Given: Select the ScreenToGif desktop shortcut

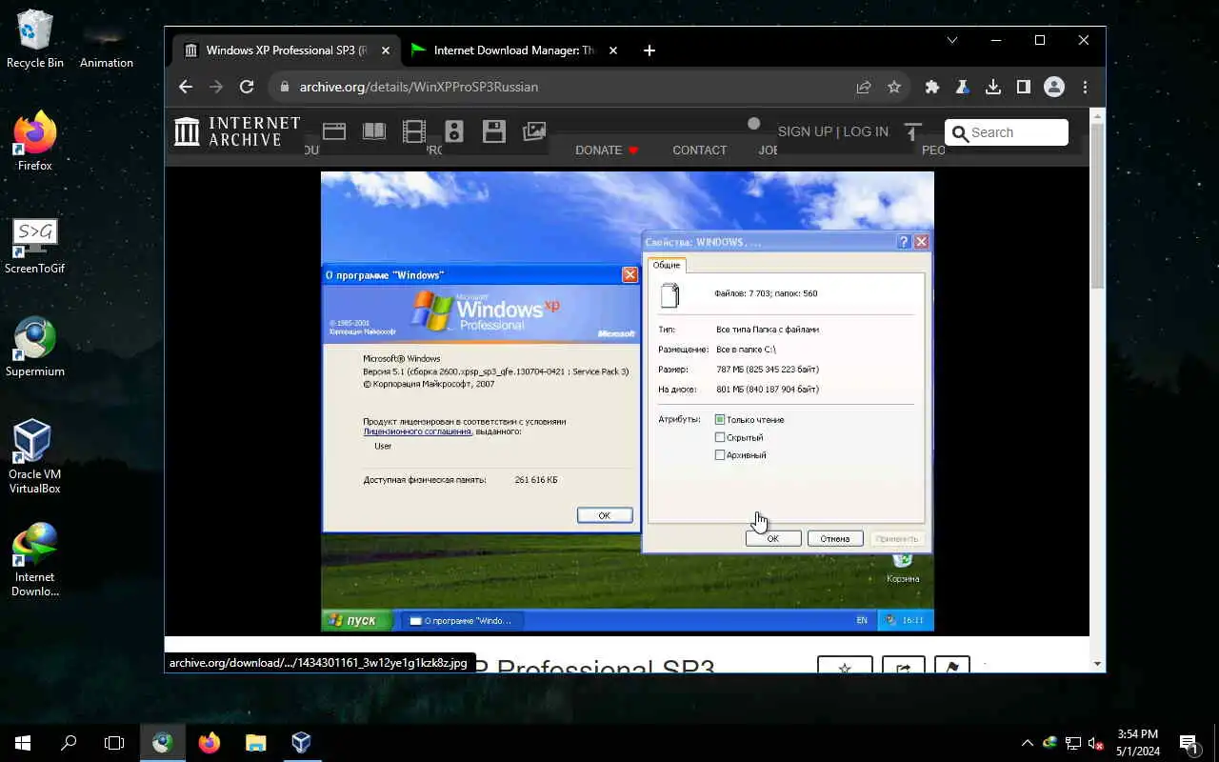Looking at the screenshot, I should [x=35, y=245].
